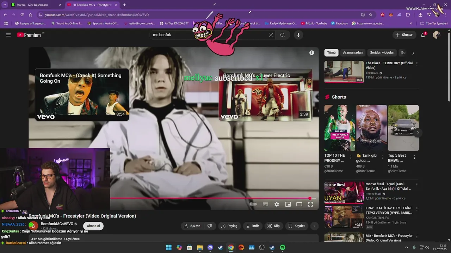Viewport: 451px width, 253px height.
Task: Open the account avatar menu
Action: point(437,35)
